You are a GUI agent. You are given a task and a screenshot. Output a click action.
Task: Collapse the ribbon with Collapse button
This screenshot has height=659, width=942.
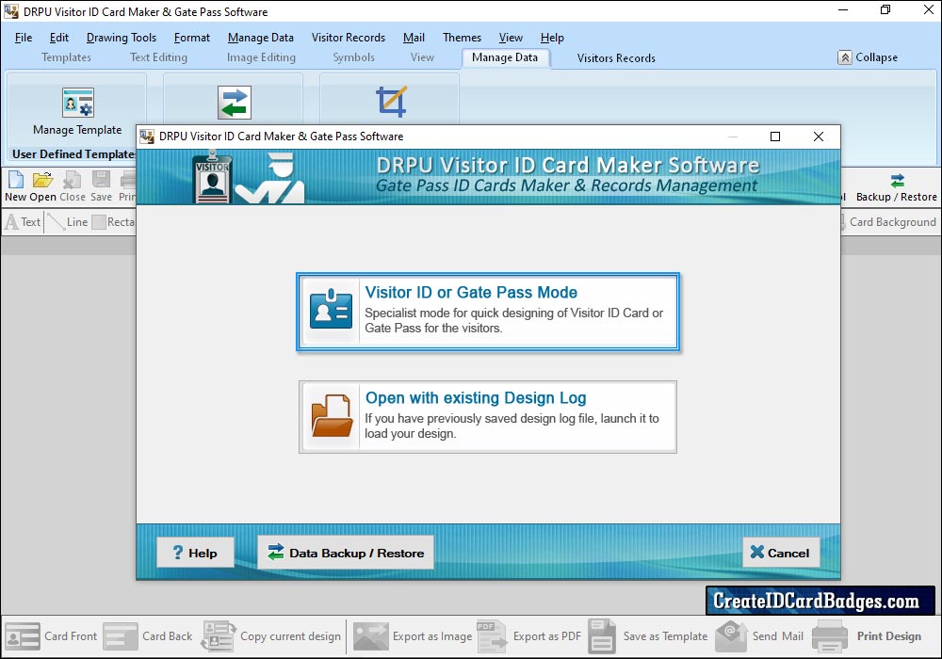point(869,57)
